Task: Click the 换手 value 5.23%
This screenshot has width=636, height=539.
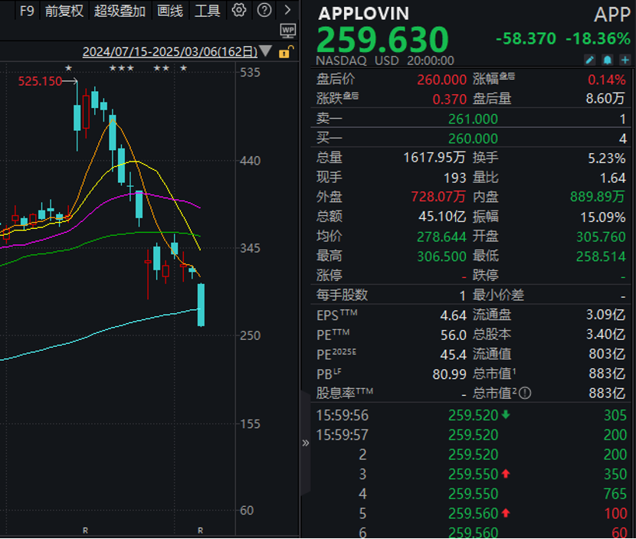Action: (x=607, y=158)
